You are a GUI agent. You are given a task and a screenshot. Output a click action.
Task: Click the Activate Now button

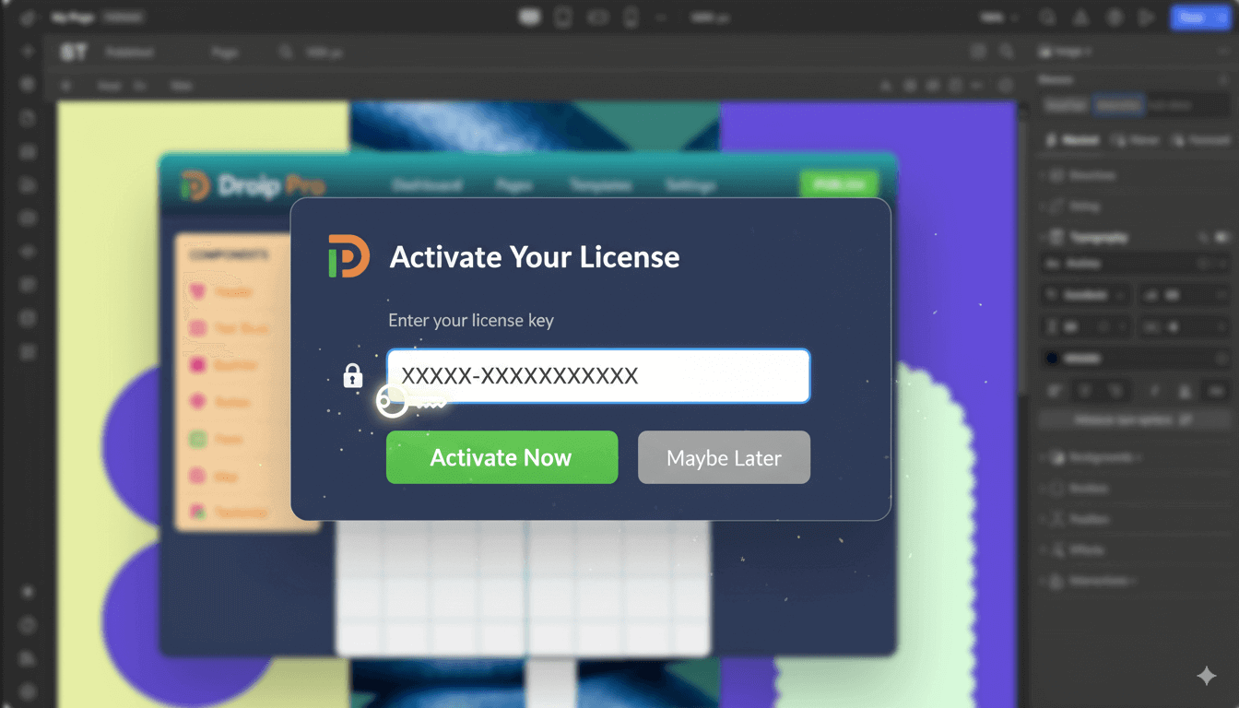point(501,457)
